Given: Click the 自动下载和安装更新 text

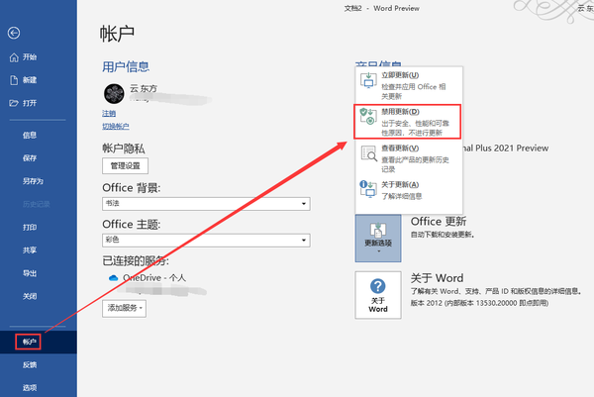Looking at the screenshot, I should pos(443,235).
